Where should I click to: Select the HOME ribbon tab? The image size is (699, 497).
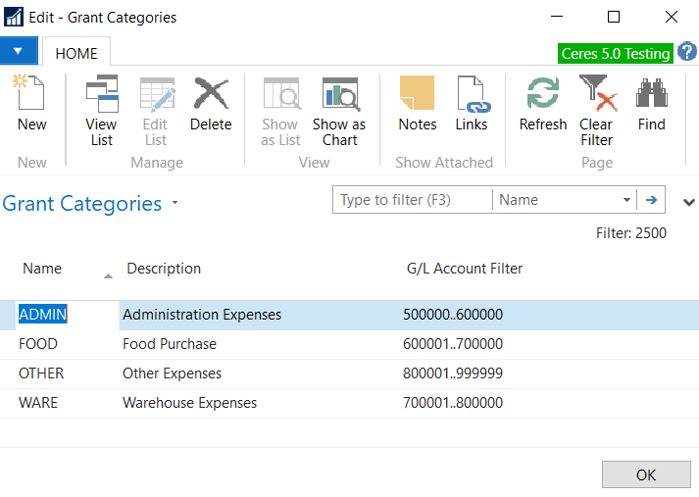(x=76, y=53)
